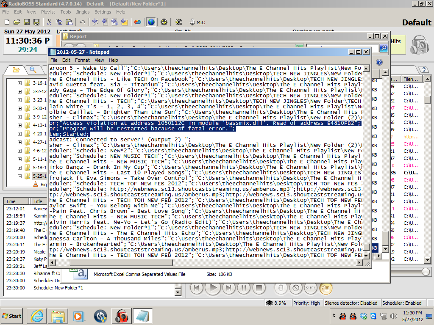Image resolution: width=434 pixels, height=325 pixels.
Task: Click the Time column header
Action: pos(17,201)
